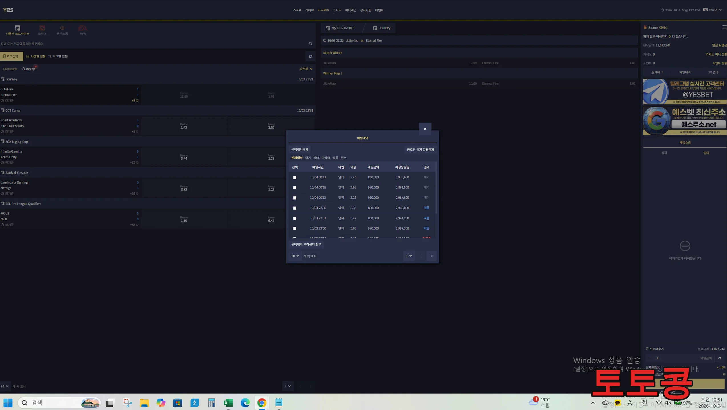Screen dimensions: 727x410
Task: Select the FIFA game icon
Action: (x=83, y=30)
